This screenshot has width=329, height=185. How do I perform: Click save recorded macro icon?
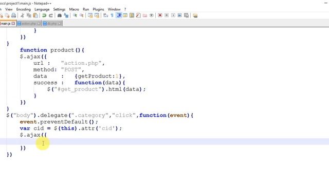pos(186,15)
